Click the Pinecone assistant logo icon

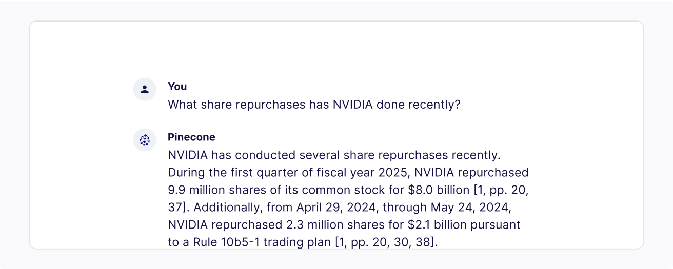click(x=145, y=140)
